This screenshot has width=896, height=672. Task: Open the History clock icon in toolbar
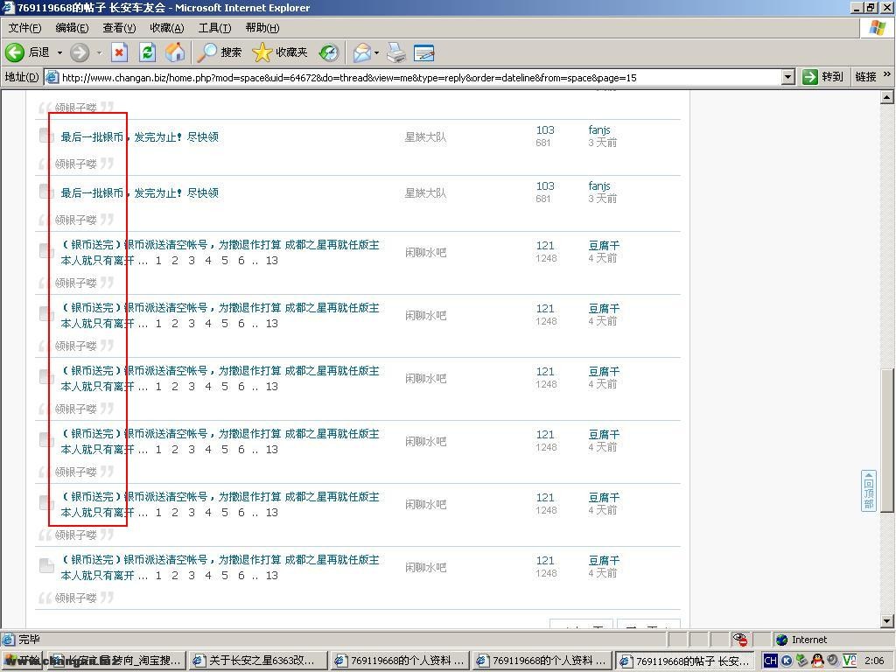pos(328,52)
